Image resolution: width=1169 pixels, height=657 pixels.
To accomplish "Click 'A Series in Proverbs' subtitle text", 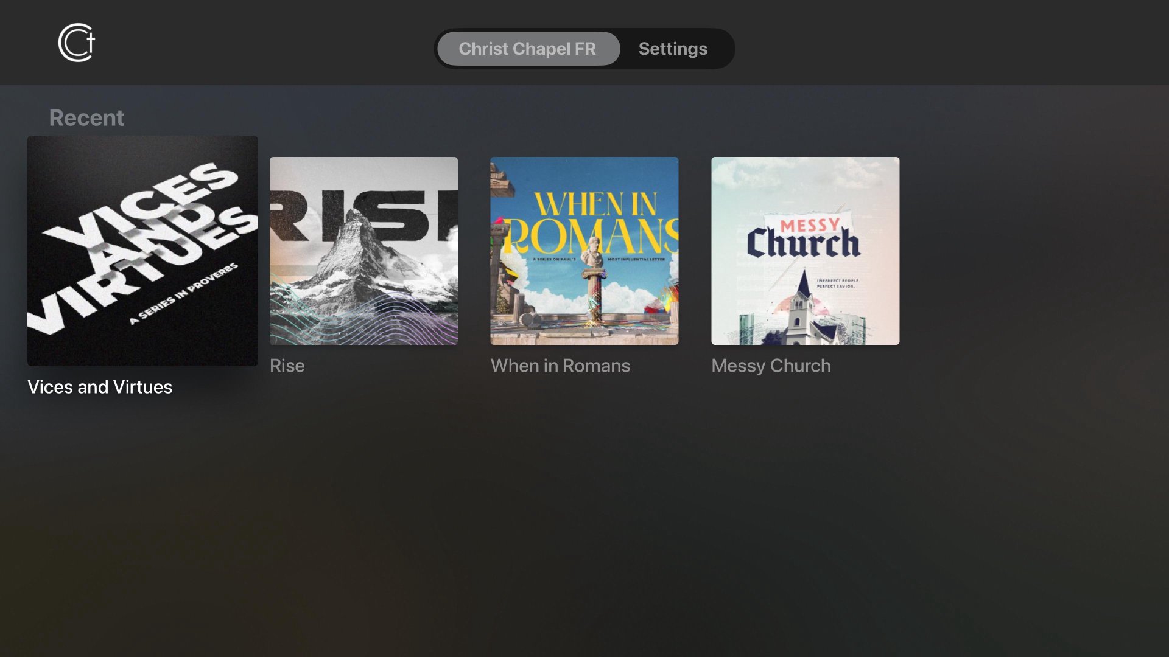I will point(184,294).
